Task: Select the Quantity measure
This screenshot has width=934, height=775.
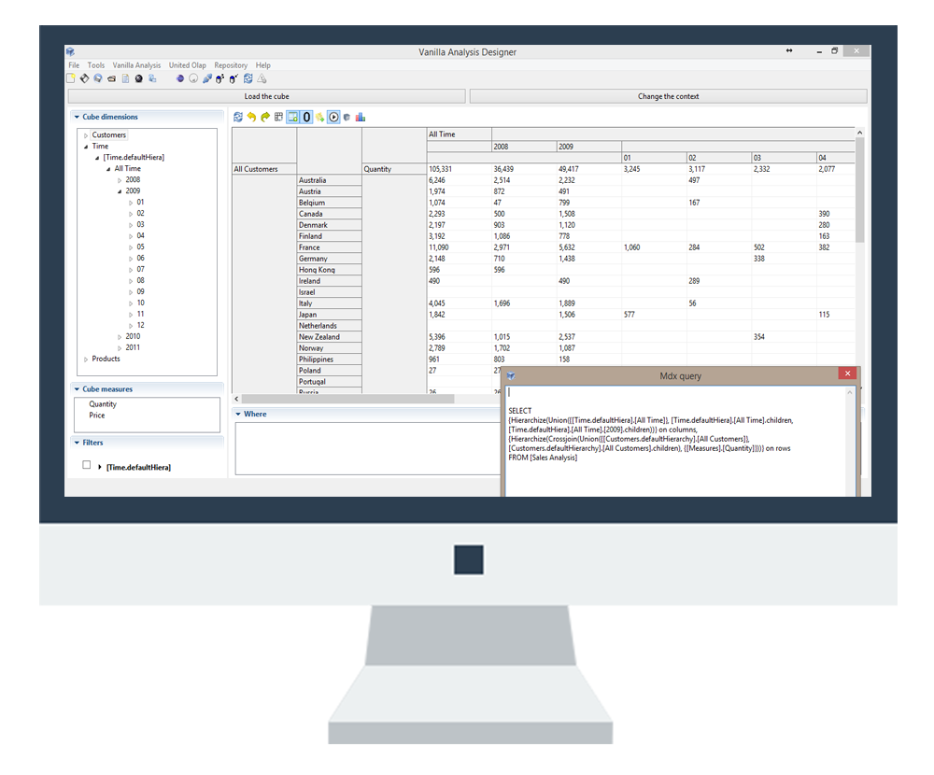Action: pos(103,404)
